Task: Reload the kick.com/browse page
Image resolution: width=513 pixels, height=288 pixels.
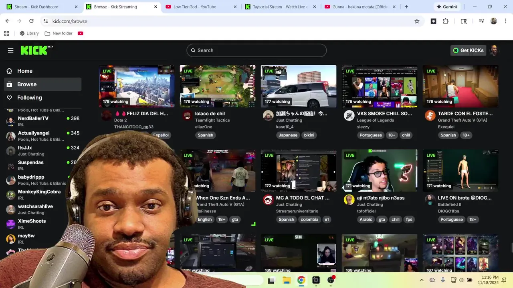Action: 31,21
